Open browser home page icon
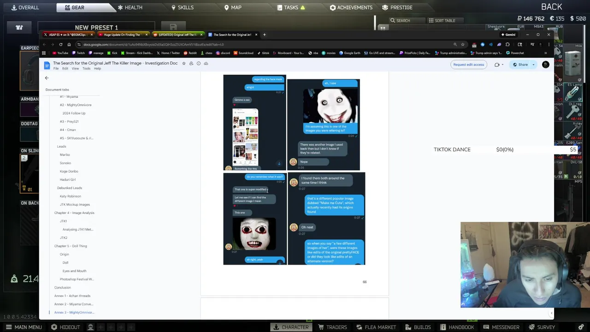This screenshot has width=590, height=332. point(69,45)
